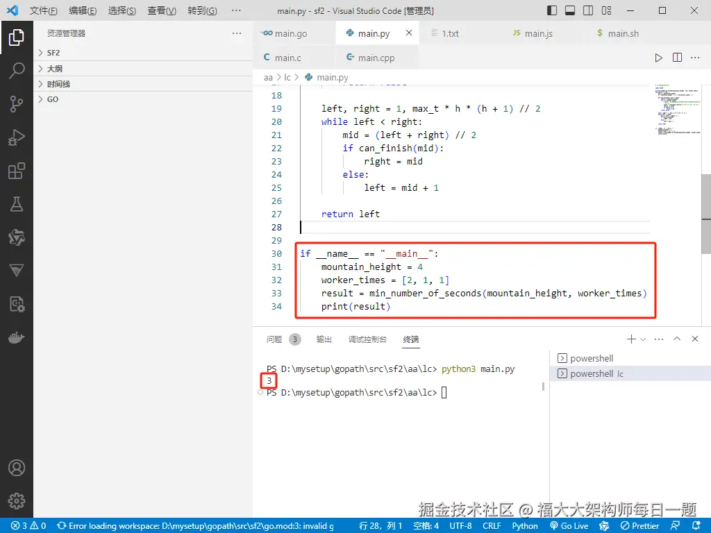Change end of line sequence CRLF
This screenshot has width=711, height=533.
492,526
